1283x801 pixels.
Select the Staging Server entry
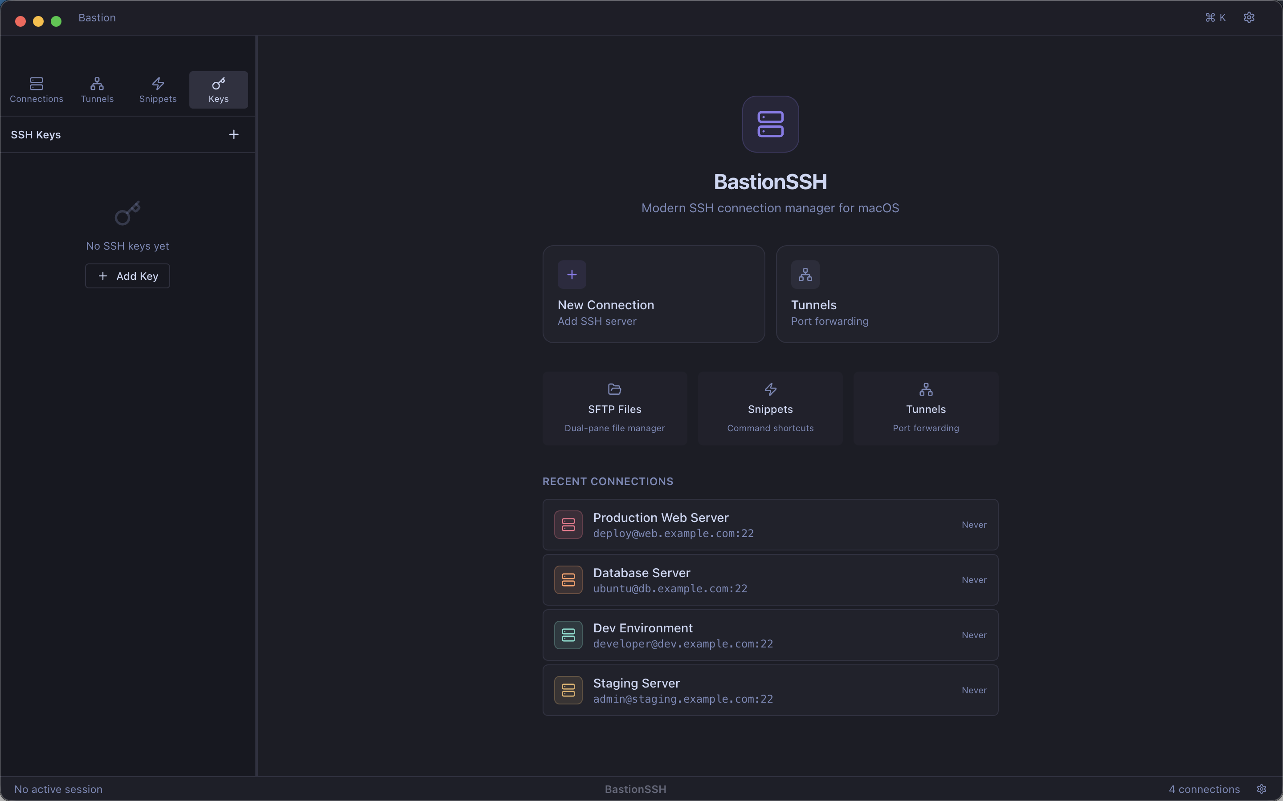pos(769,690)
